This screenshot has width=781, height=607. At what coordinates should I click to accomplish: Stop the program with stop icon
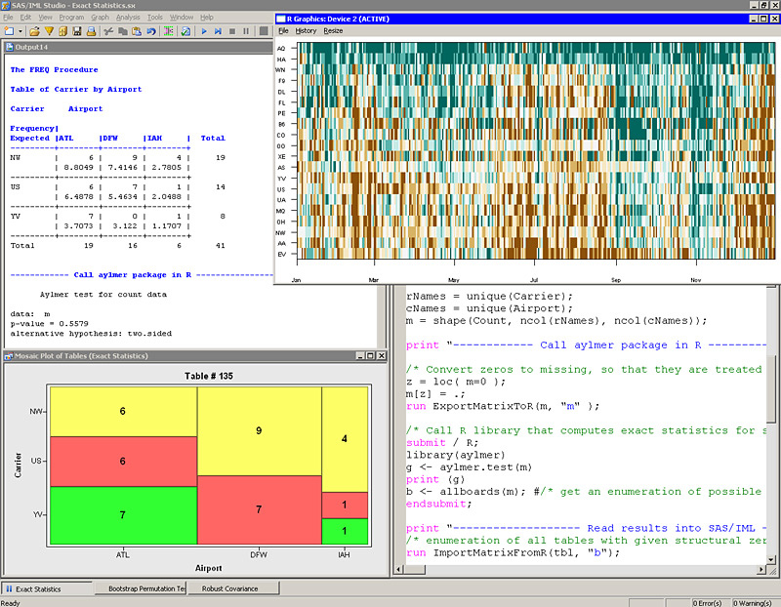232,31
